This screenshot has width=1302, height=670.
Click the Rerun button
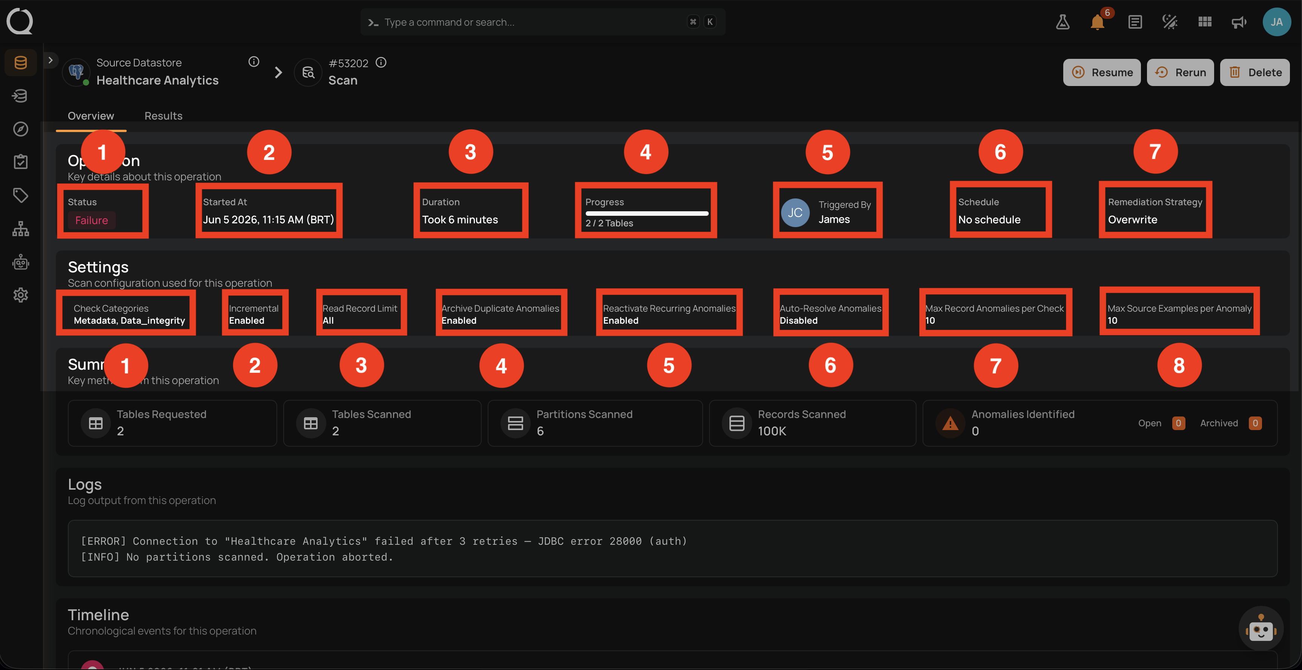(x=1180, y=72)
